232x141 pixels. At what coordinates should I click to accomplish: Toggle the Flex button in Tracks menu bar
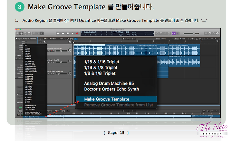[72, 39]
